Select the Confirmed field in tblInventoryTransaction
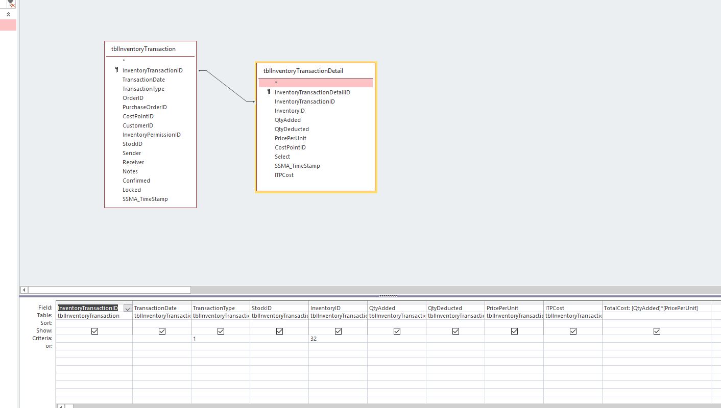The width and height of the screenshot is (721, 408). (136, 181)
